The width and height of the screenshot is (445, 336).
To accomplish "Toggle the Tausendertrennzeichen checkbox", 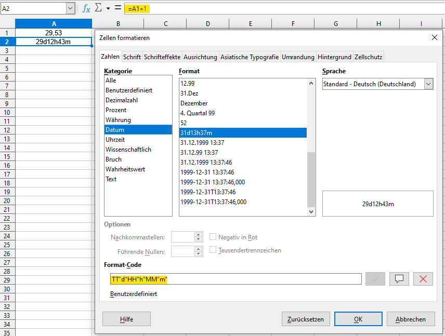I will 213,250.
